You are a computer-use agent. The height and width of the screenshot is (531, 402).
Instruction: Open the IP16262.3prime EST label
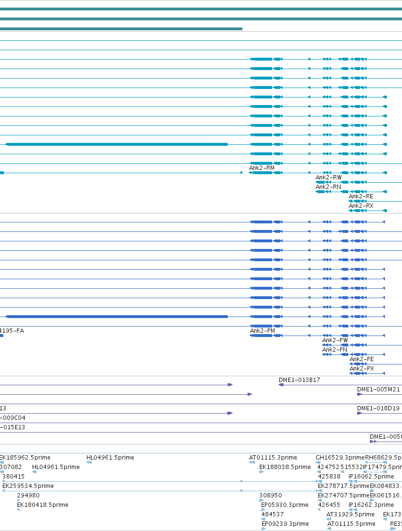click(371, 505)
